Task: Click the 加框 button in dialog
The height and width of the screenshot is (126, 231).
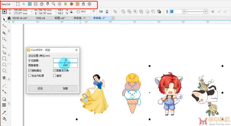Action: (65, 88)
